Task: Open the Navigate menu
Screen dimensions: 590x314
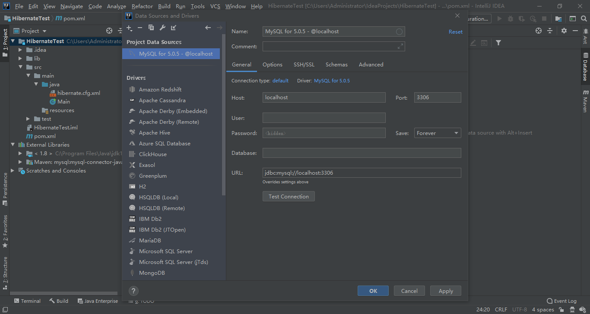Action: [x=71, y=6]
